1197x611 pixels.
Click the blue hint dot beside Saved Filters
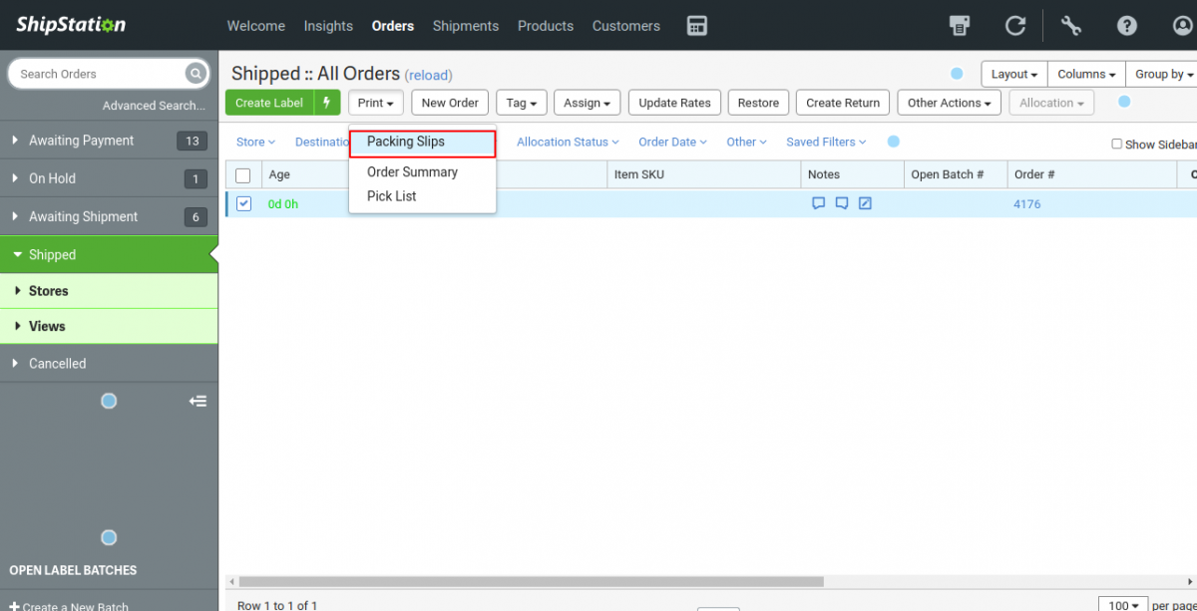[x=894, y=142]
